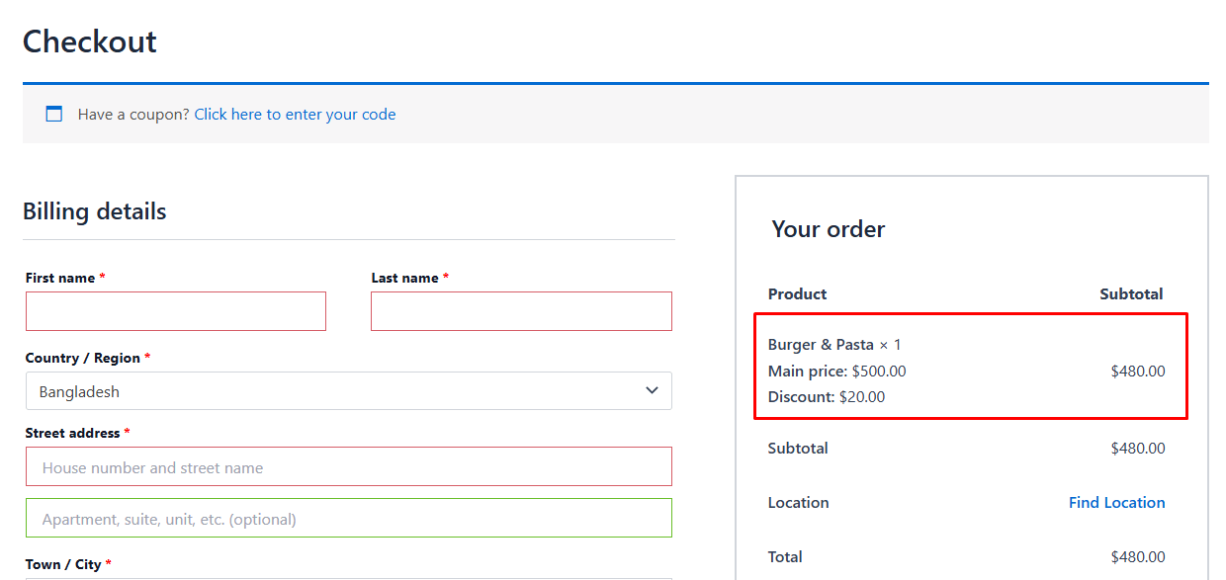The image size is (1226, 580).
Task: Click the Your order heading
Action: 829,229
